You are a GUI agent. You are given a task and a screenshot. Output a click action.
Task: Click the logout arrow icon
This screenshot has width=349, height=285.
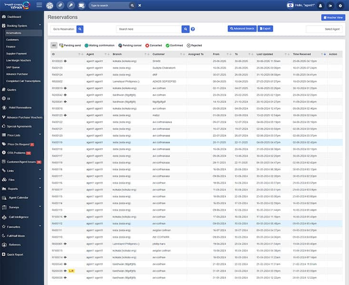330,6
